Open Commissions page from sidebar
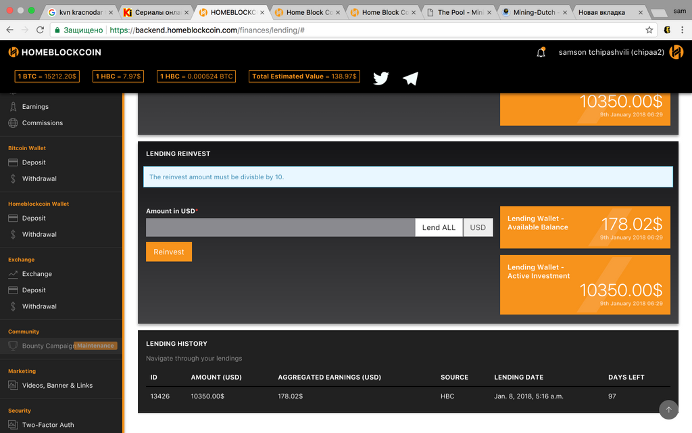This screenshot has width=692, height=433. (x=43, y=123)
